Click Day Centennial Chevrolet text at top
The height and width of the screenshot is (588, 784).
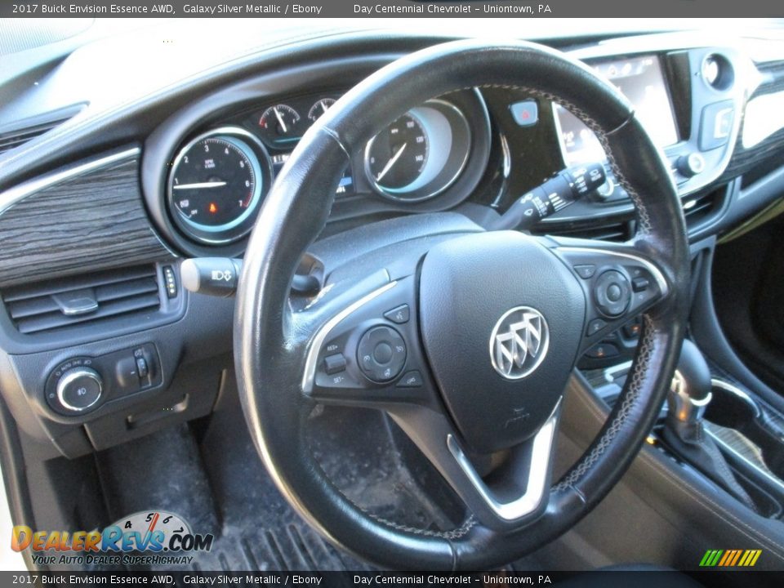[452, 8]
